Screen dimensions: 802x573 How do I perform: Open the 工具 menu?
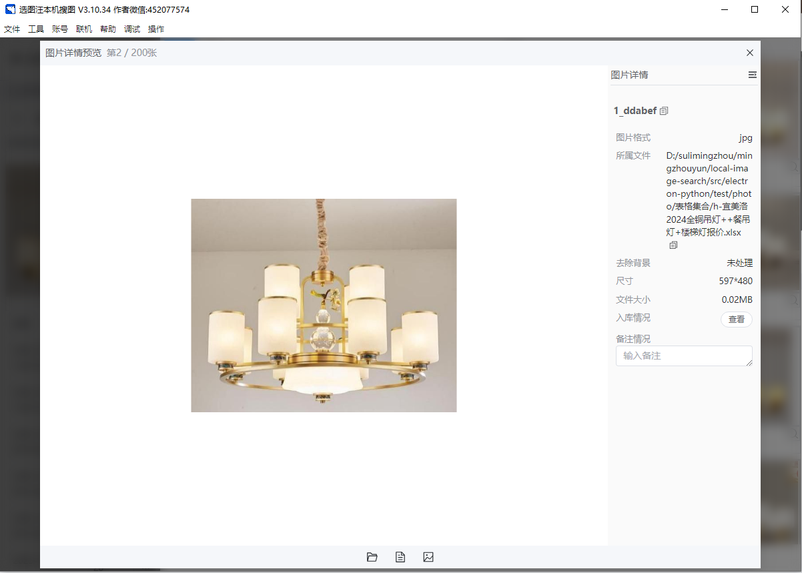pyautogui.click(x=36, y=29)
